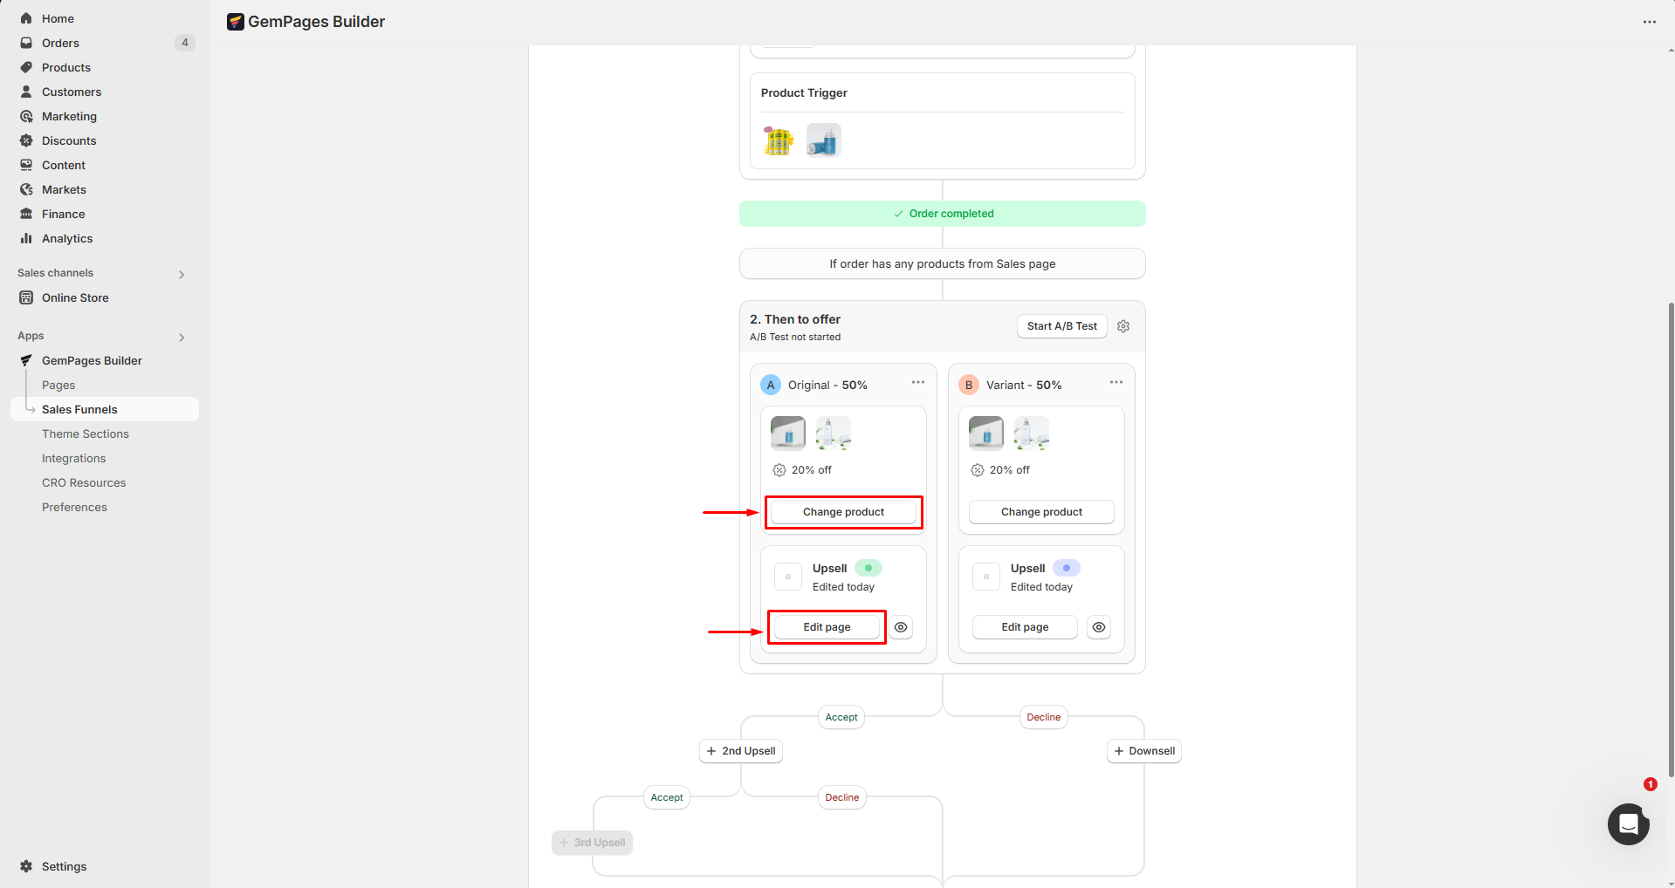Image resolution: width=1675 pixels, height=888 pixels.
Task: Expand the Apps section chevron
Action: (182, 338)
